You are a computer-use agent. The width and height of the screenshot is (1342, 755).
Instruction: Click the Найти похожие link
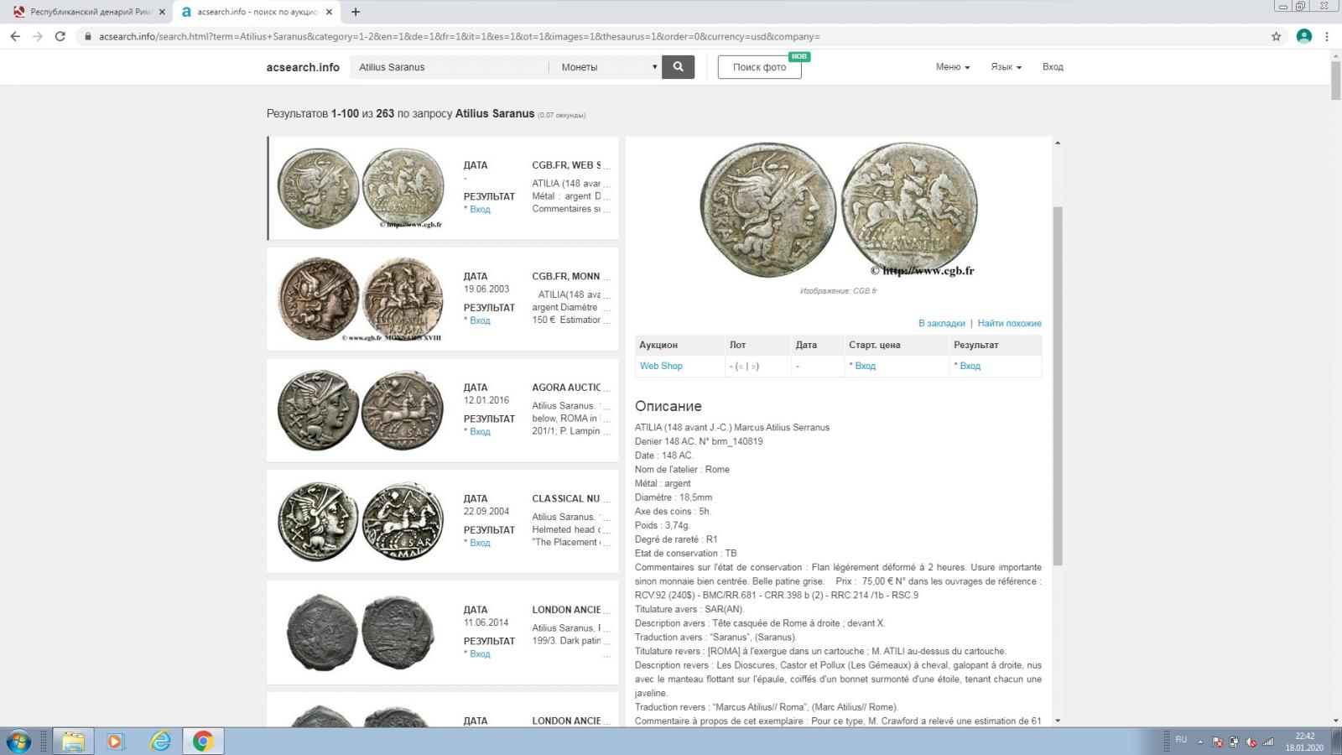pos(1009,323)
